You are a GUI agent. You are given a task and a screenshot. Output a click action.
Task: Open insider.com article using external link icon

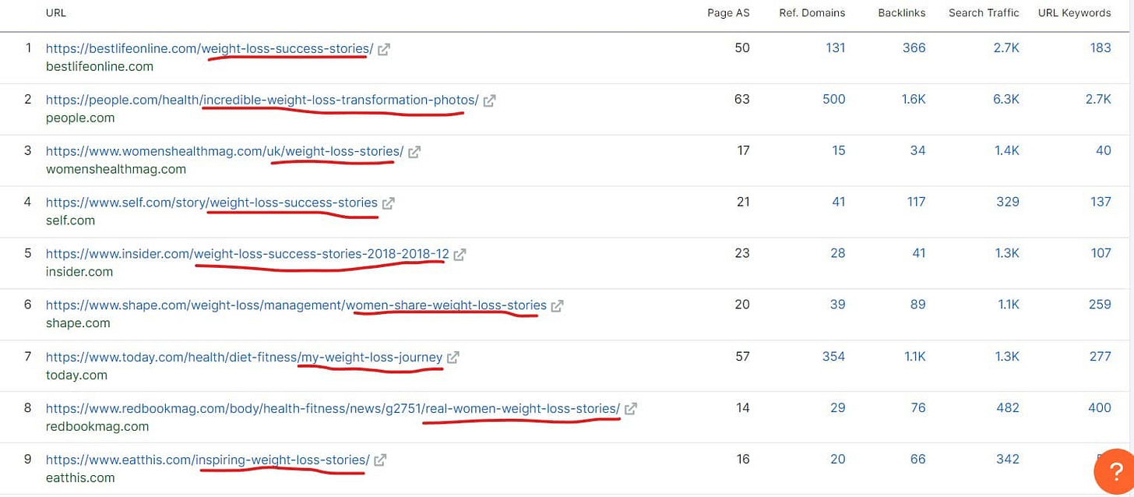460,253
